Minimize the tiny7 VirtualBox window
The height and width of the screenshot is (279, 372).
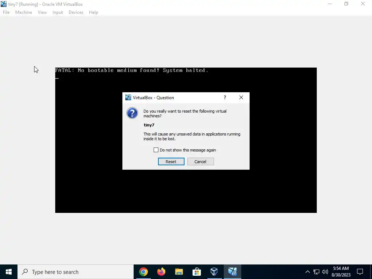pos(330,4)
